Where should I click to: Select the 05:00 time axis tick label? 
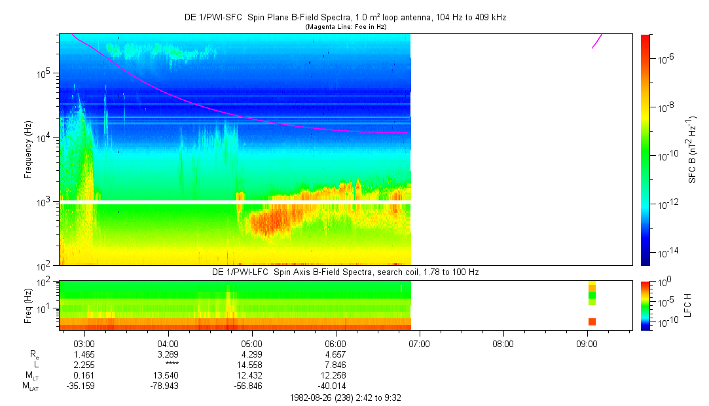(252, 343)
